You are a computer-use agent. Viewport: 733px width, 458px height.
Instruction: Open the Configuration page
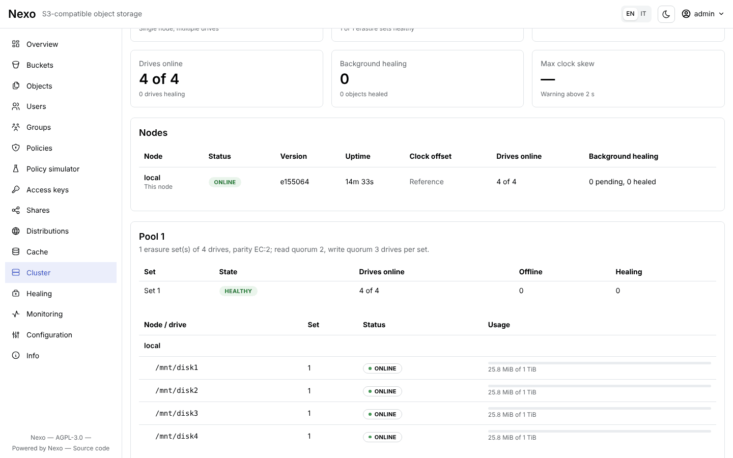click(61, 335)
